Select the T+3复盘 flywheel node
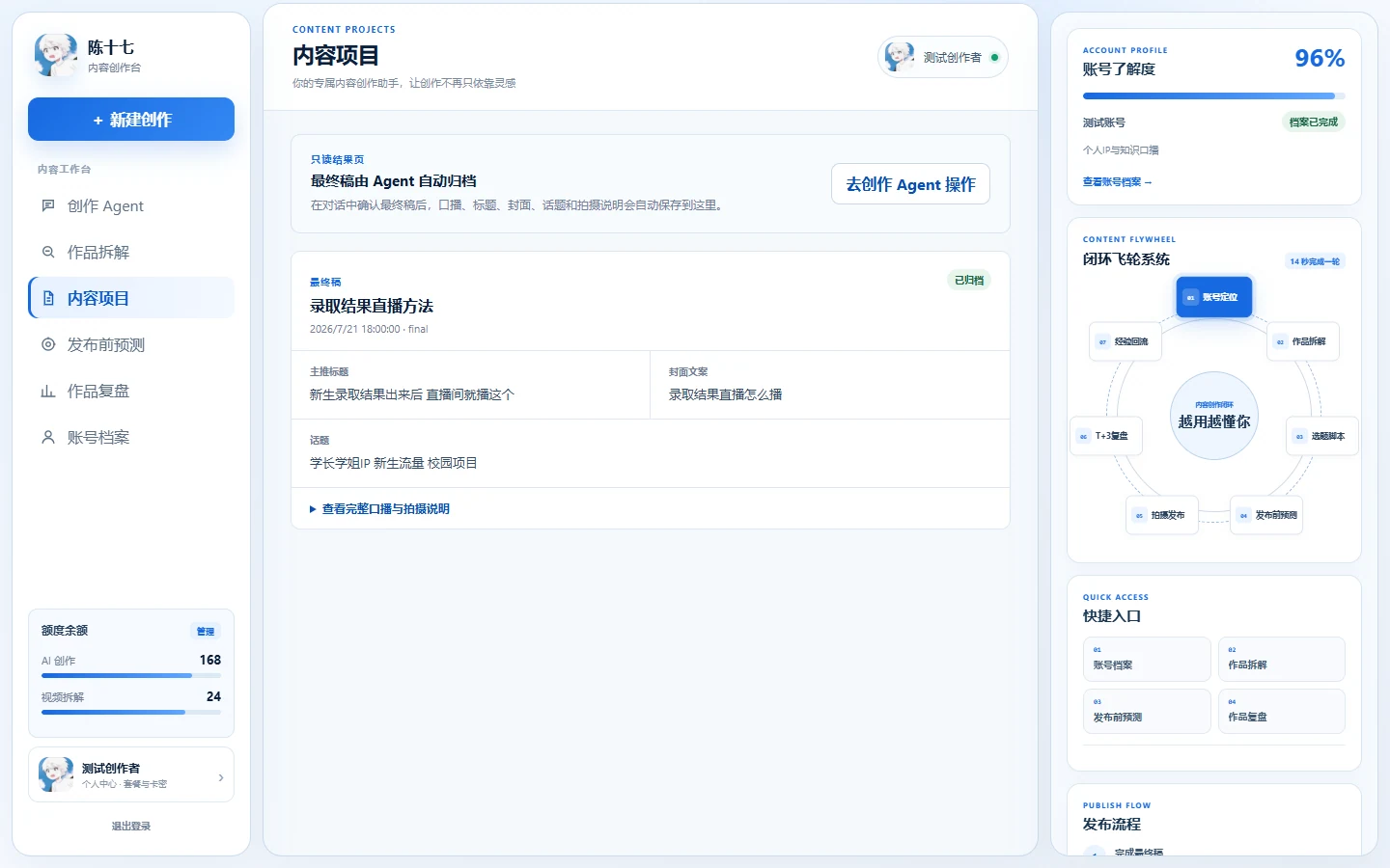Viewport: 1390px width, 868px height. (x=1106, y=436)
